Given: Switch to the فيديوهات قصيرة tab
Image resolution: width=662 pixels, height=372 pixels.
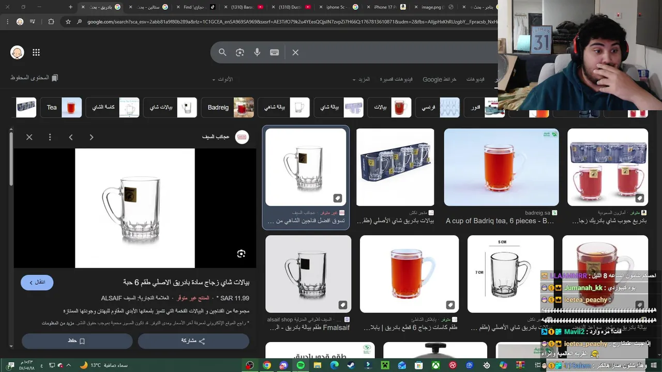Looking at the screenshot, I should click(x=396, y=79).
